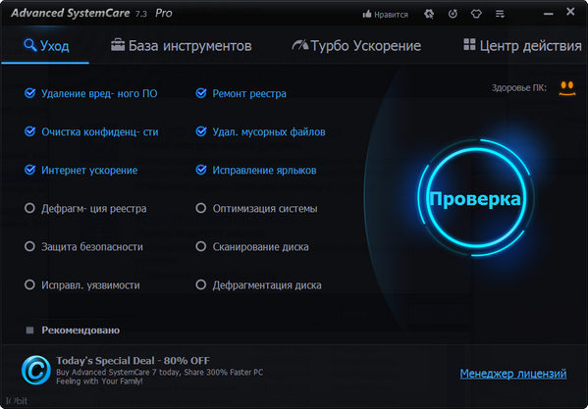Close the Advanced SystemCare window

pos(570,13)
